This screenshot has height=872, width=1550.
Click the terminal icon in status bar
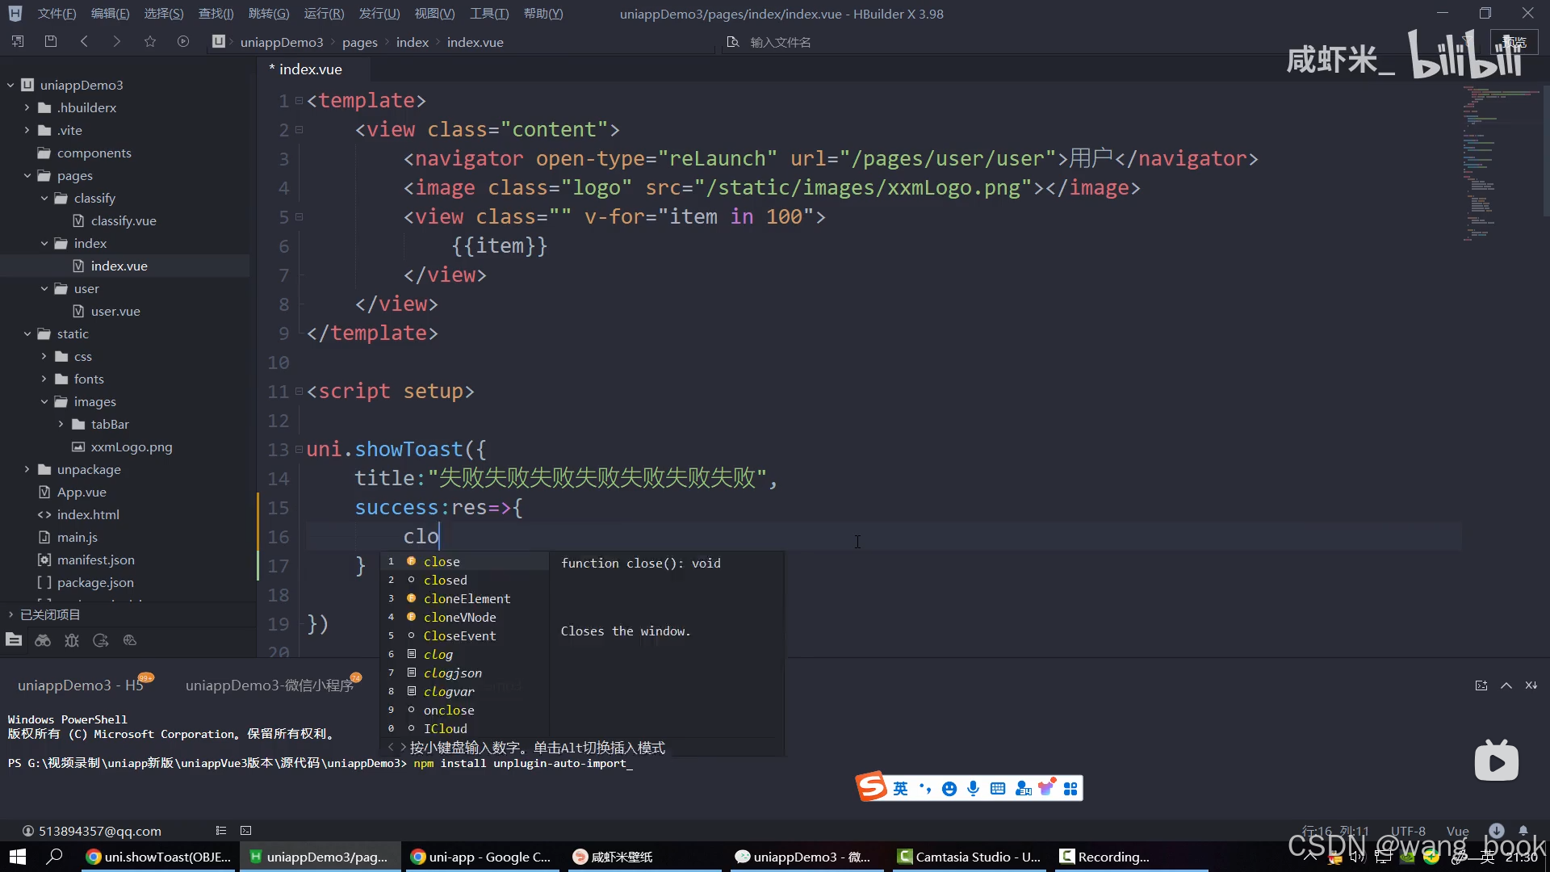coord(246,831)
